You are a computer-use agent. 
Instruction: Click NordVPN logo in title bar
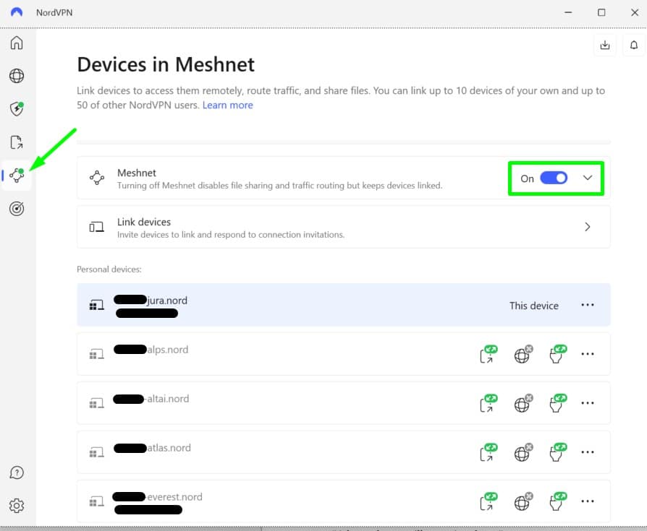point(17,12)
